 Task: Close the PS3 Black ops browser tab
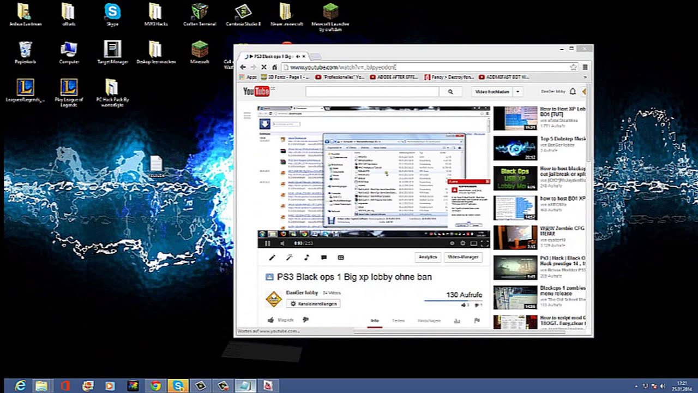pyautogui.click(x=304, y=56)
